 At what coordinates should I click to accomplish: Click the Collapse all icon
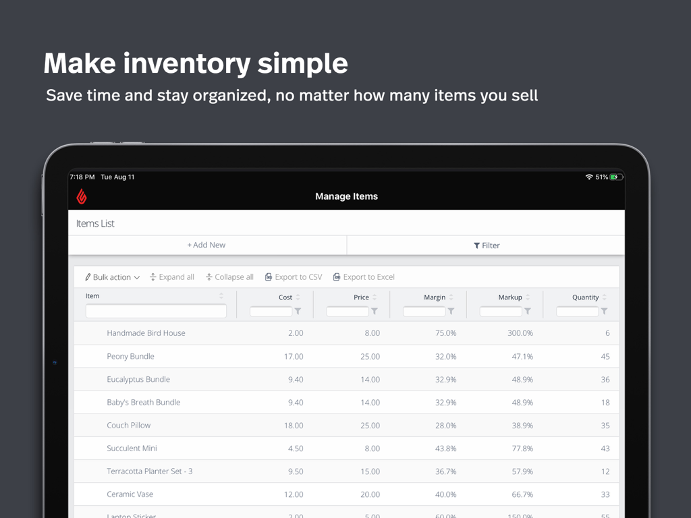pyautogui.click(x=209, y=277)
